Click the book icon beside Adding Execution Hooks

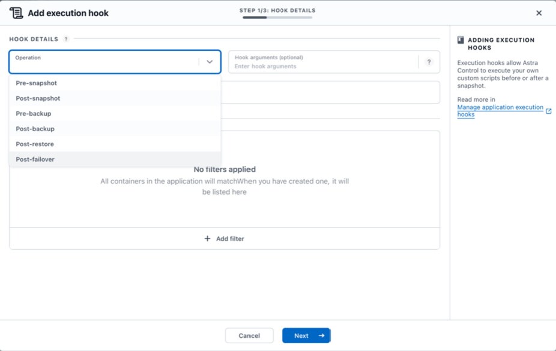point(461,40)
